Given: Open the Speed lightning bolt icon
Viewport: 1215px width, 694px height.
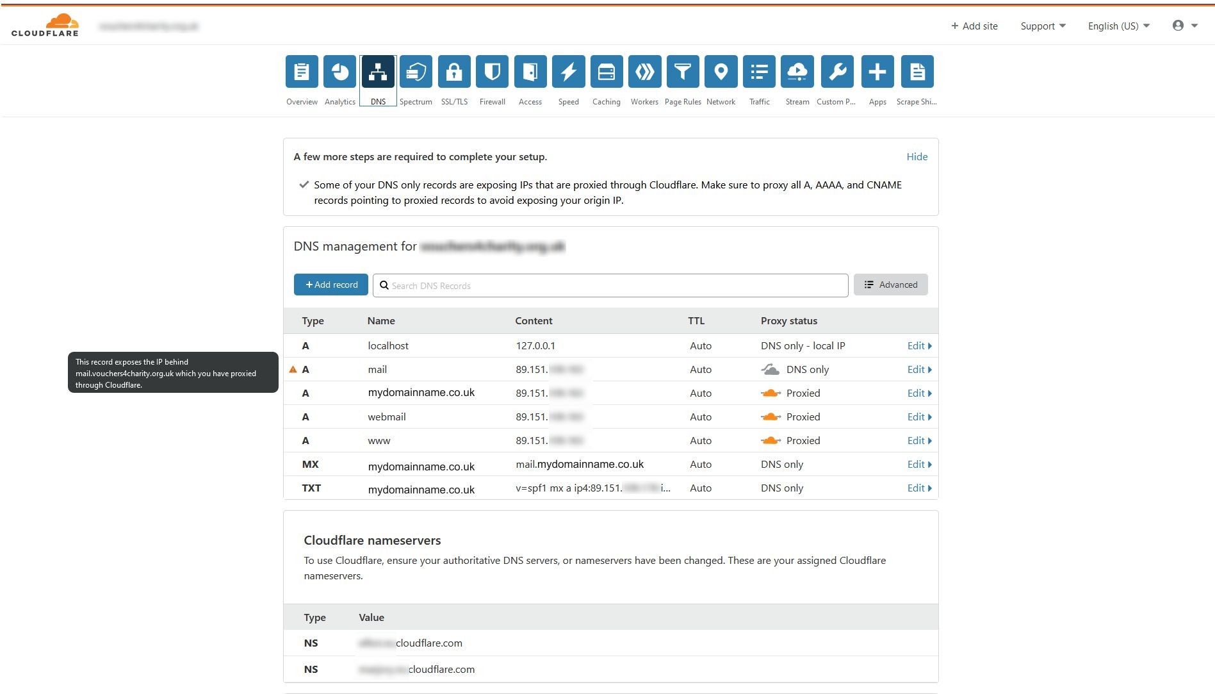Looking at the screenshot, I should click(568, 71).
